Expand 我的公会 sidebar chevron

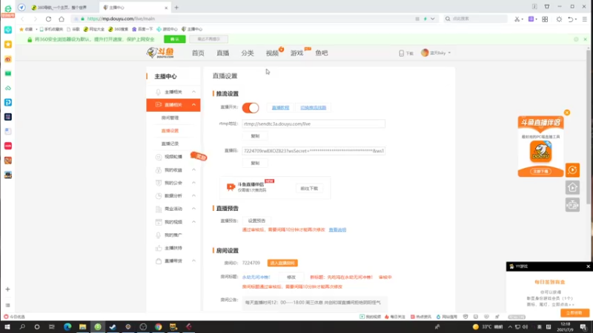pyautogui.click(x=193, y=183)
